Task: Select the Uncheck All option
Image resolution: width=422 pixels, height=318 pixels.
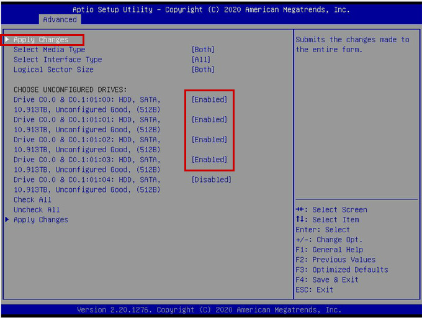Action: point(37,210)
